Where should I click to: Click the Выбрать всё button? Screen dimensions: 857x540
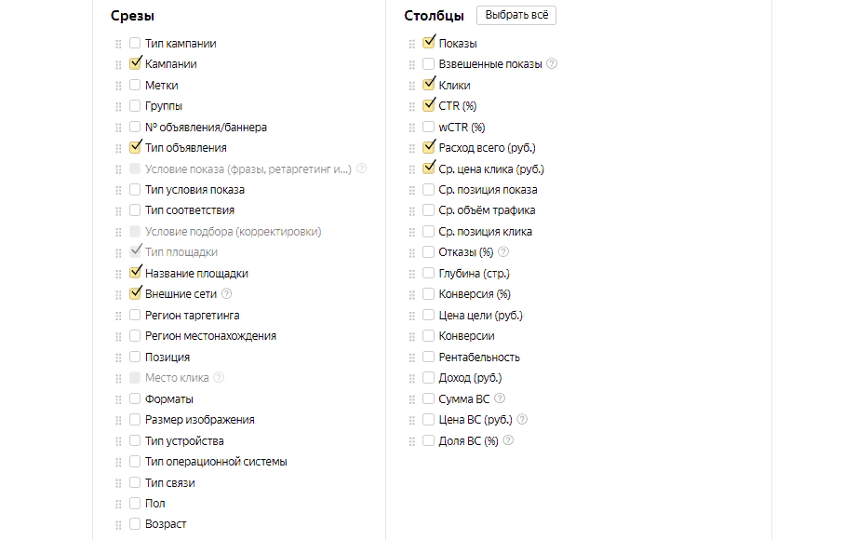click(x=516, y=16)
